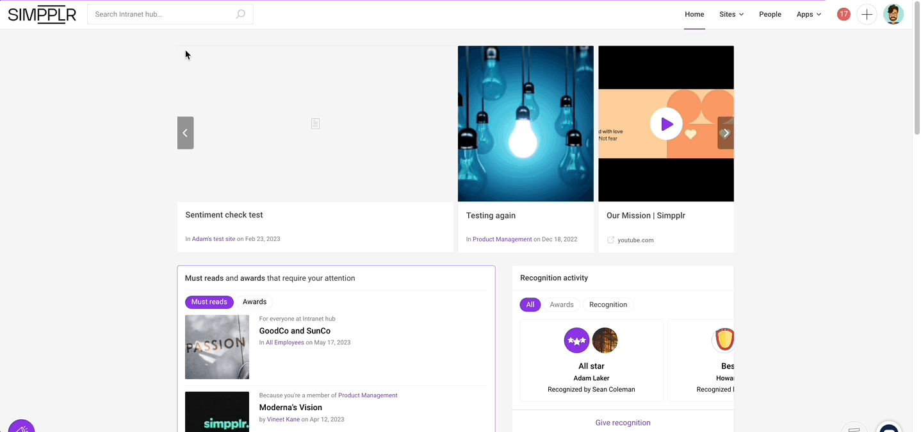Go to previous carousel slide

tap(185, 133)
